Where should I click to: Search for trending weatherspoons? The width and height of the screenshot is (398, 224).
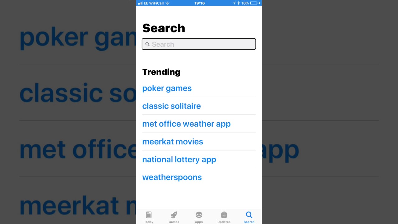pyautogui.click(x=172, y=177)
